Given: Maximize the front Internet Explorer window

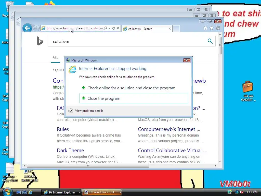Looking at the screenshot, I should pos(210,21).
